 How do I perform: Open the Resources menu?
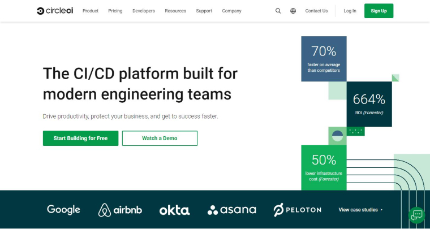pyautogui.click(x=175, y=11)
